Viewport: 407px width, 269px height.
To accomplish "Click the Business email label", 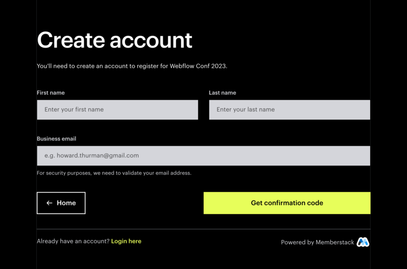I will 56,139.
